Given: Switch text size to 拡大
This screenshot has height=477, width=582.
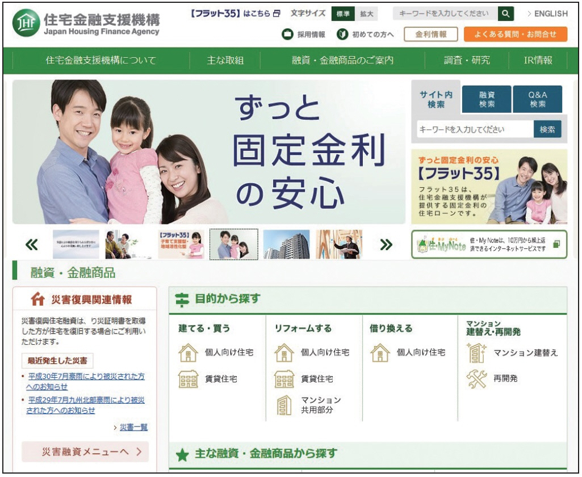Looking at the screenshot, I should pyautogui.click(x=367, y=14).
